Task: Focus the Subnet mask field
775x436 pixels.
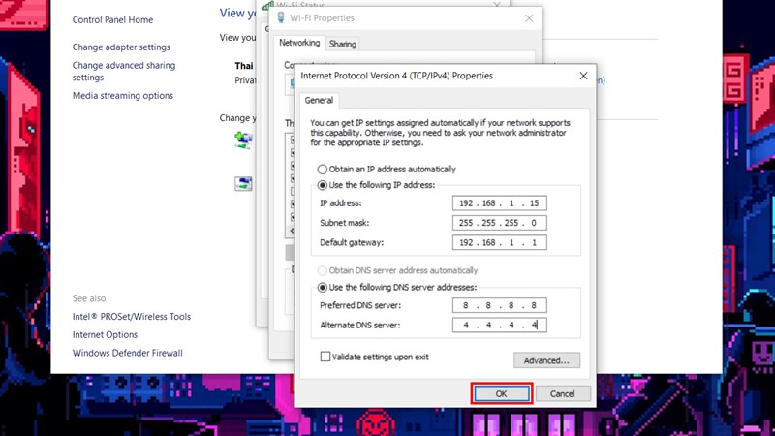Action: [499, 223]
